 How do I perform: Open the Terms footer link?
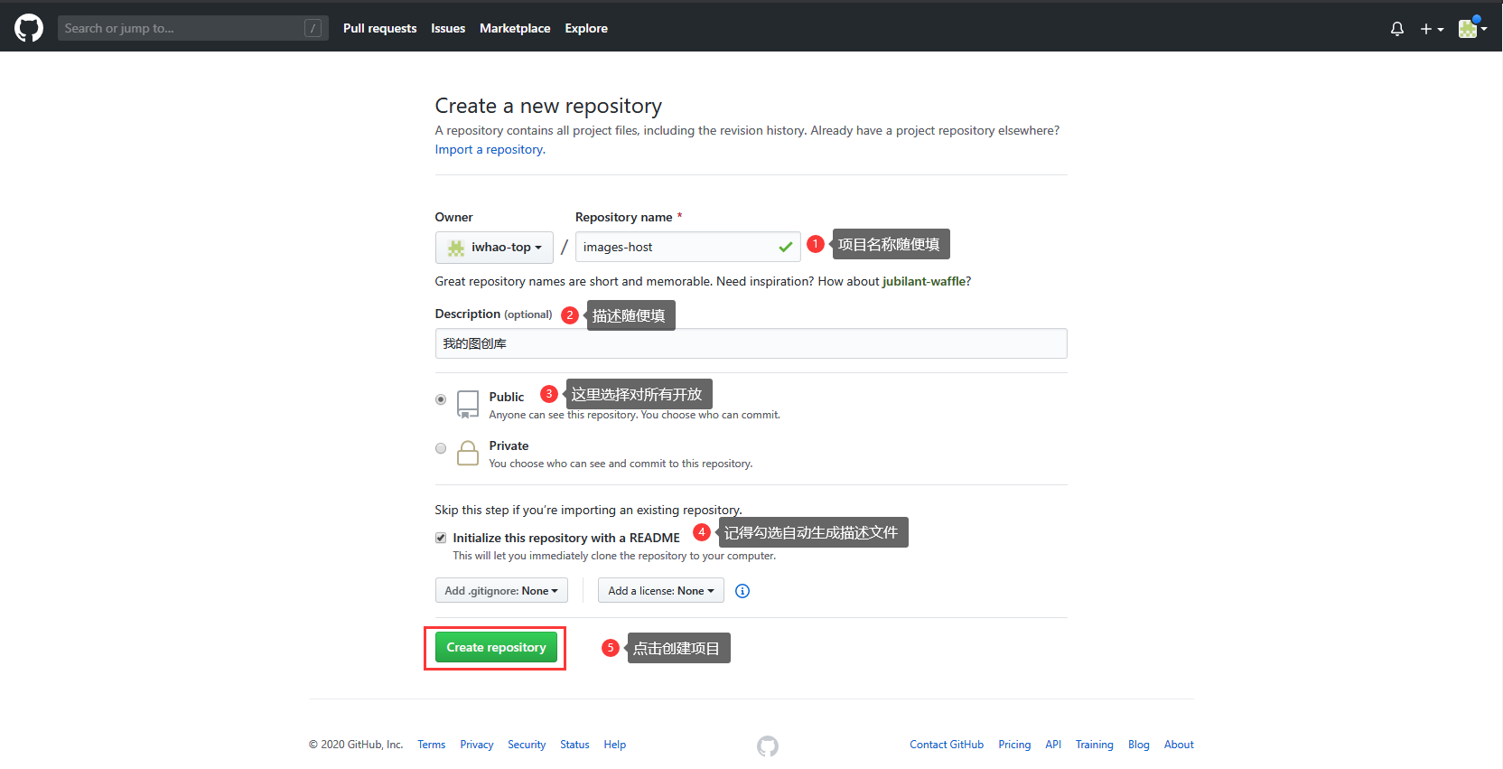pyautogui.click(x=432, y=745)
